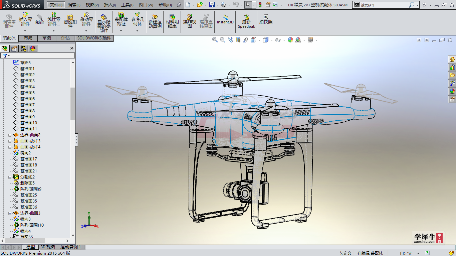The width and height of the screenshot is (456, 256).
Task: Open 插入(I) menu
Action: [110, 5]
